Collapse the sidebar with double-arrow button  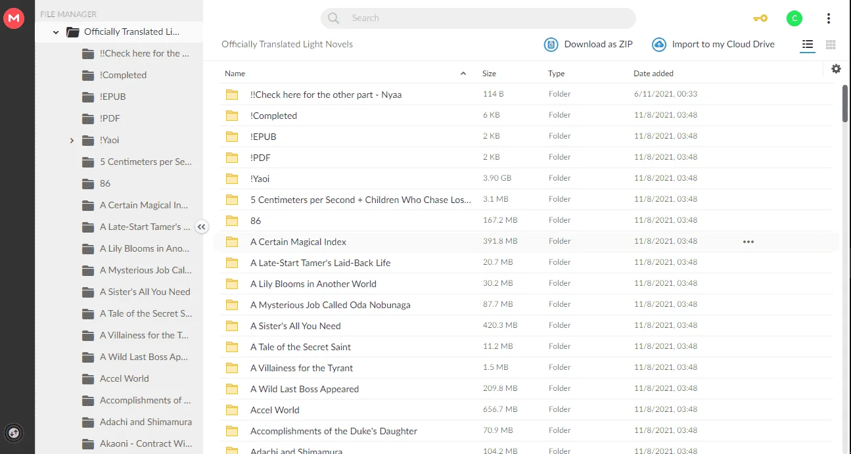pyautogui.click(x=202, y=227)
